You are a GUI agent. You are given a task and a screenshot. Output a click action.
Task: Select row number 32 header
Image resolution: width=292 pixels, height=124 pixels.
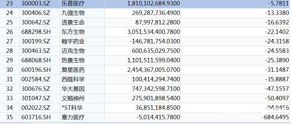click(10, 89)
